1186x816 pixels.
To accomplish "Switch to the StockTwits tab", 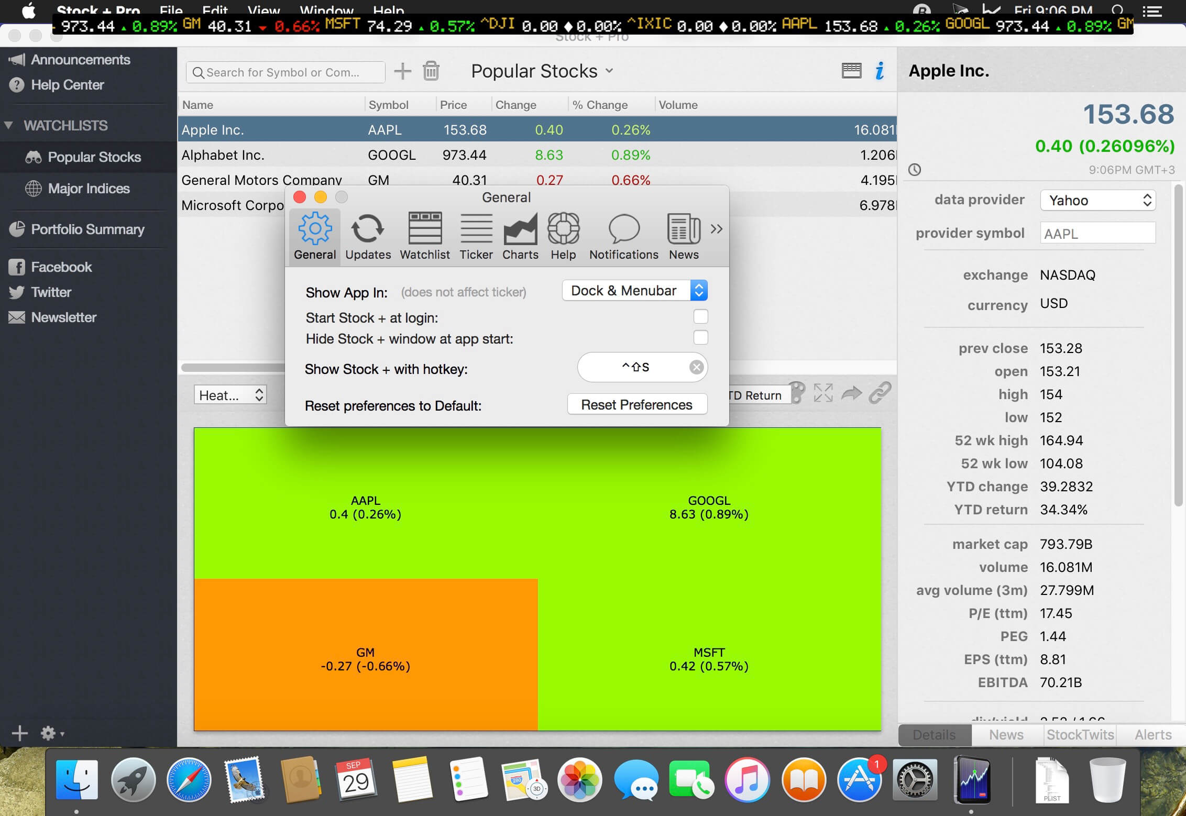I will click(x=1080, y=735).
